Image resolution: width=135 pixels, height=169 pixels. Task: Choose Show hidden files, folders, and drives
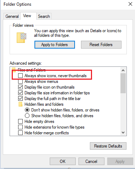[x=27, y=116]
